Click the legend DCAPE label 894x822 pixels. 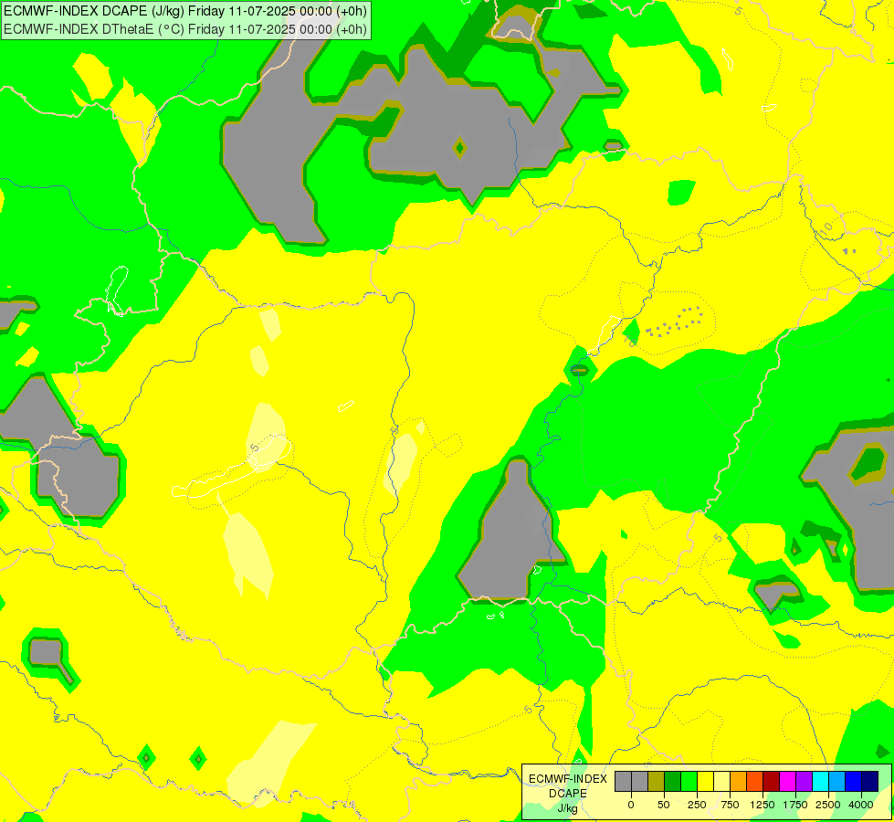[x=568, y=794]
